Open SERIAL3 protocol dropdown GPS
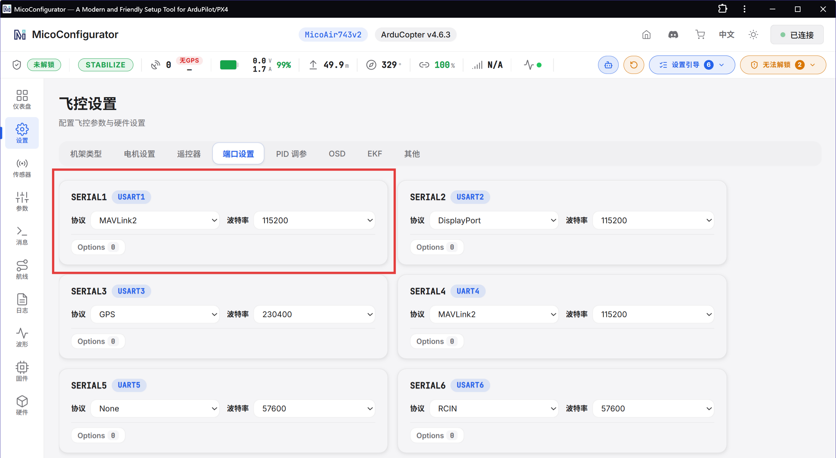The height and width of the screenshot is (458, 836). 155,314
